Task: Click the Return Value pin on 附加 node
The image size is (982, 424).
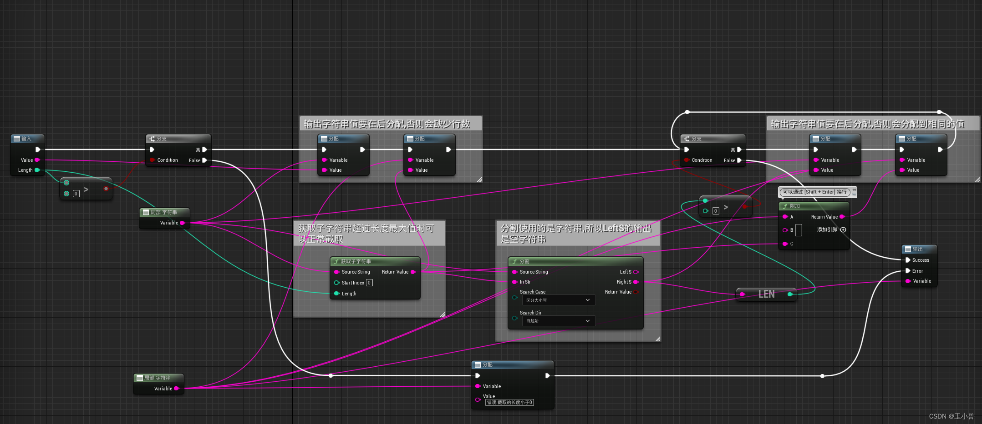Action: 842,217
